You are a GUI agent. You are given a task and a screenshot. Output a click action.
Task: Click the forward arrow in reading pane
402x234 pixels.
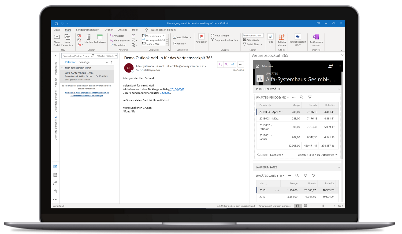click(x=233, y=64)
